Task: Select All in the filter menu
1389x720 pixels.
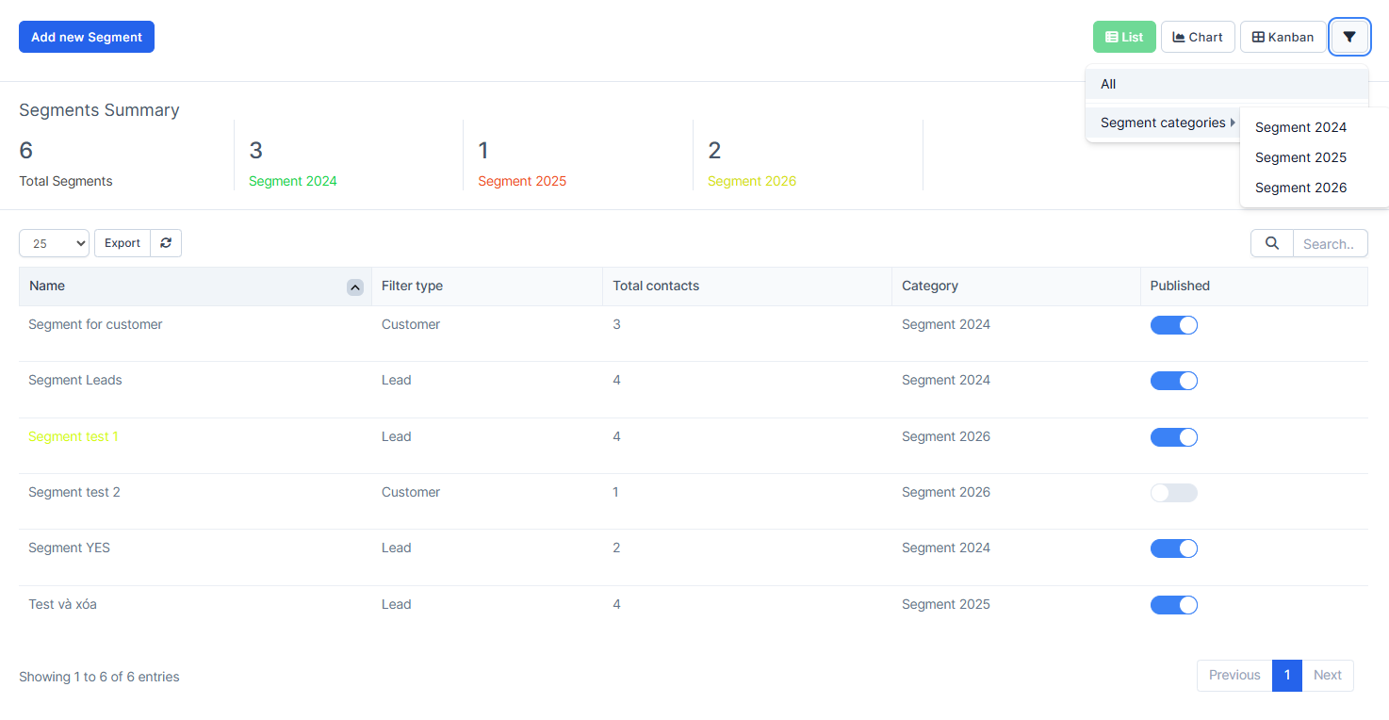Action: 1107,84
